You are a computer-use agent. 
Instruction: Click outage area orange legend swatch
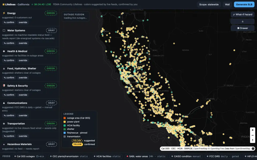point(65,118)
